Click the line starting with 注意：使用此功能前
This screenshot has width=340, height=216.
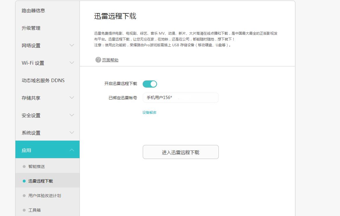(x=163, y=45)
